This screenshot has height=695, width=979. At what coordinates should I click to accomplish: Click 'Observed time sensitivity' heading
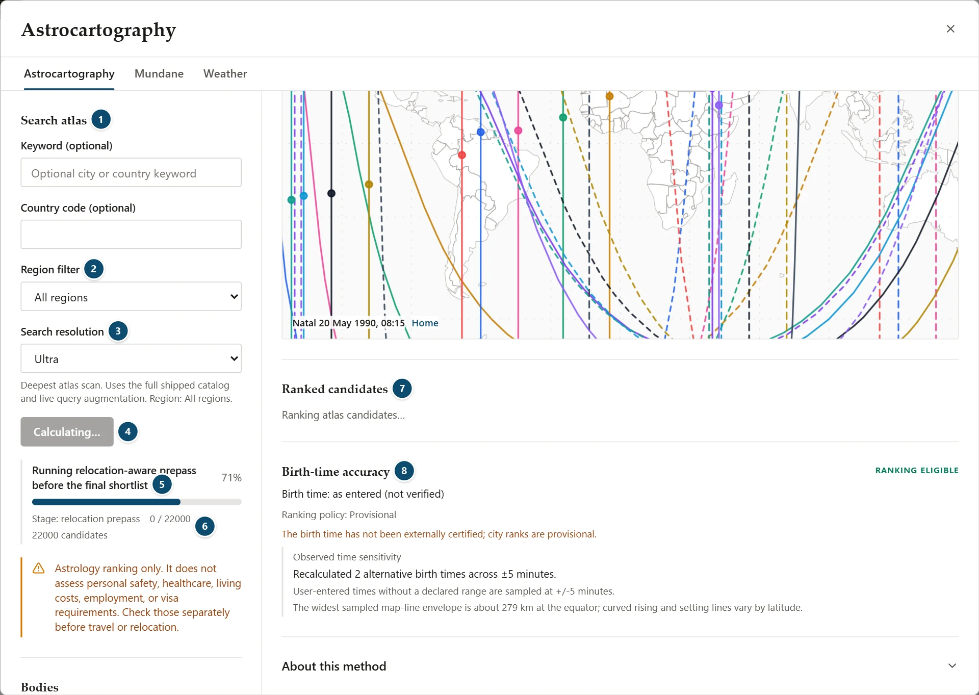coord(347,557)
